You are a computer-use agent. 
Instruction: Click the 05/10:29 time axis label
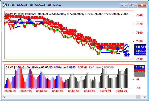[x=121, y=91]
